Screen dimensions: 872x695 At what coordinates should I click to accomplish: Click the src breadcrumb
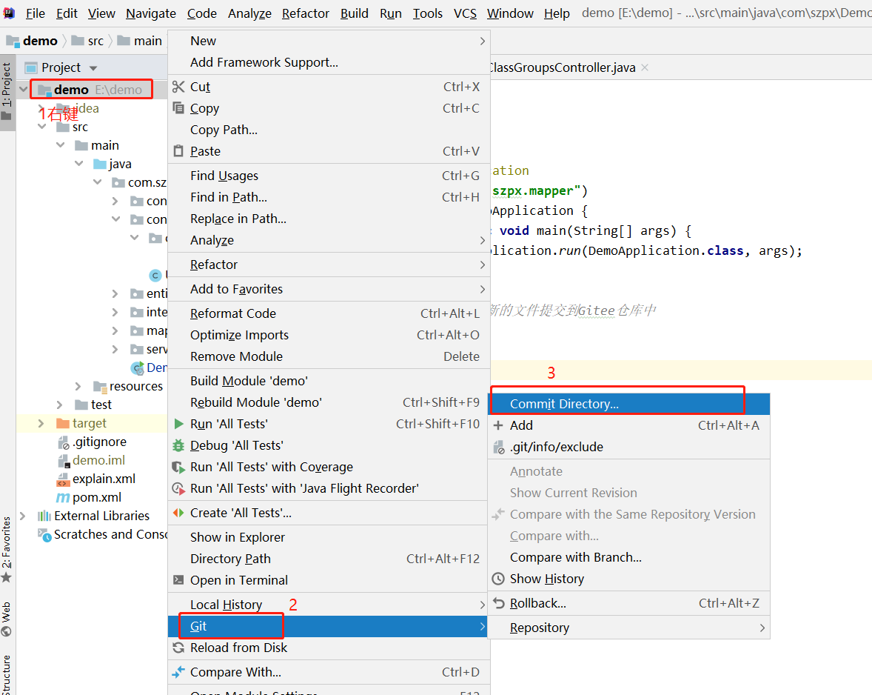point(88,41)
